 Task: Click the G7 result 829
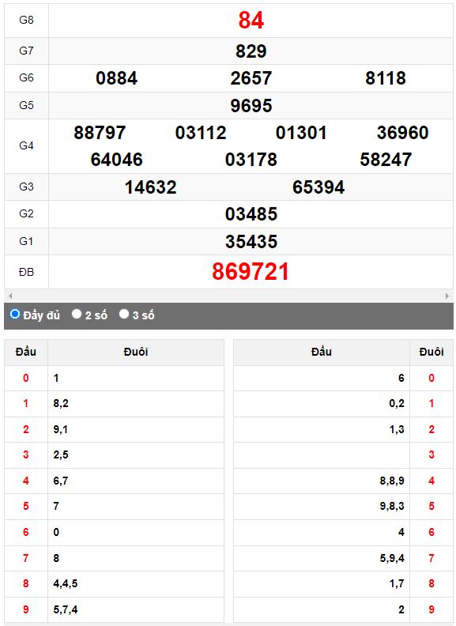pos(251,51)
